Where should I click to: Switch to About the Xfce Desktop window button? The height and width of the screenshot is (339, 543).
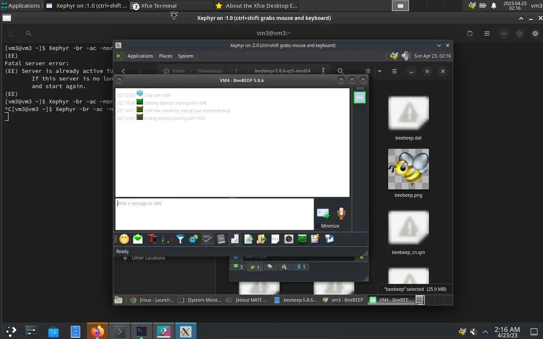click(x=256, y=6)
